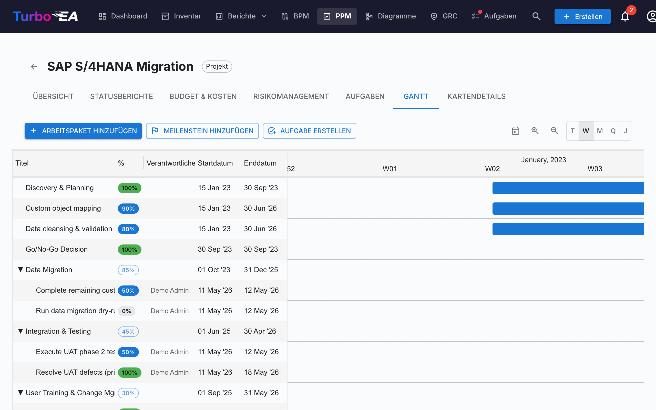Collapse the Integration & Testing group
Viewport: 656px width, 410px height.
(20, 331)
